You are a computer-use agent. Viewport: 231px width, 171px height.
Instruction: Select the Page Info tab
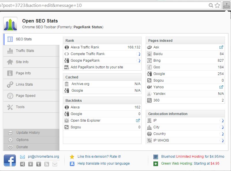31,73
